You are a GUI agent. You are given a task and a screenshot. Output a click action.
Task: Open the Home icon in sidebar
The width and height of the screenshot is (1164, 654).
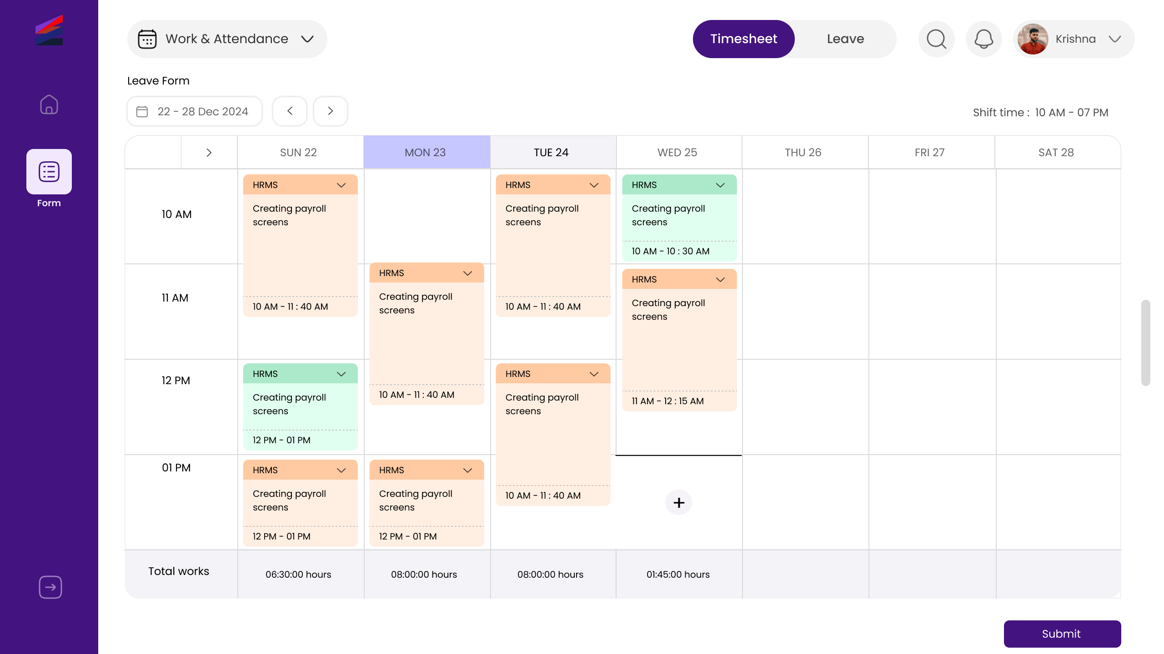(49, 104)
